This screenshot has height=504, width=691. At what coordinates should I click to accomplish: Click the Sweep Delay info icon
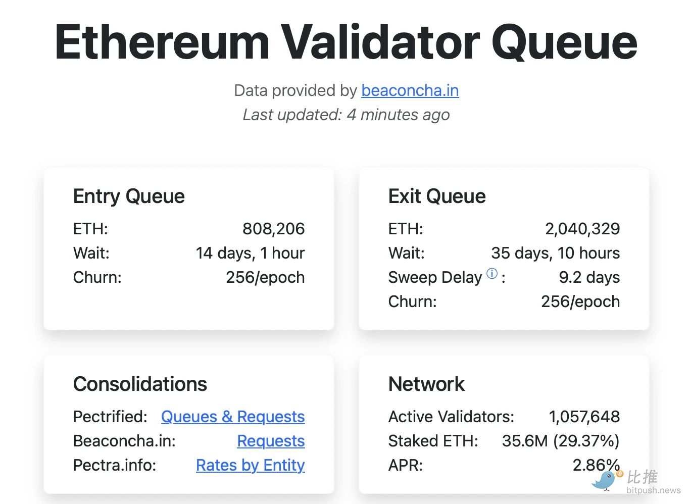492,274
